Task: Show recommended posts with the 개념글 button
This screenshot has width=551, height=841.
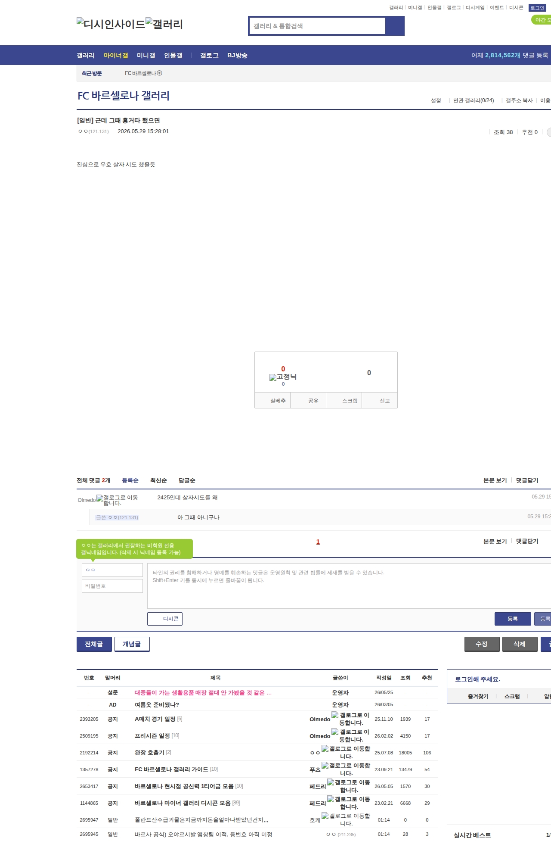Action: [132, 644]
